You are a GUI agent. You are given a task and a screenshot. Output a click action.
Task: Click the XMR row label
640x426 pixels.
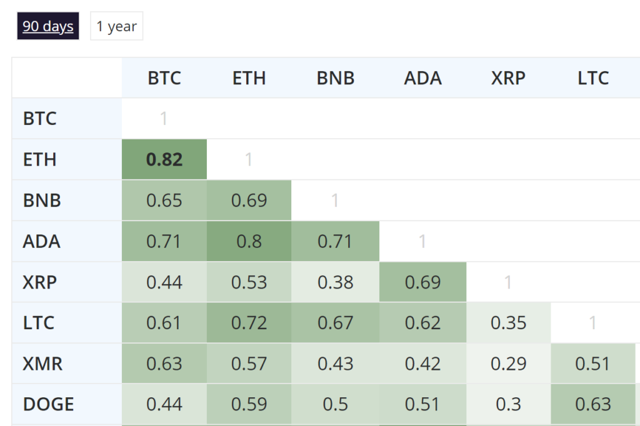pyautogui.click(x=67, y=364)
